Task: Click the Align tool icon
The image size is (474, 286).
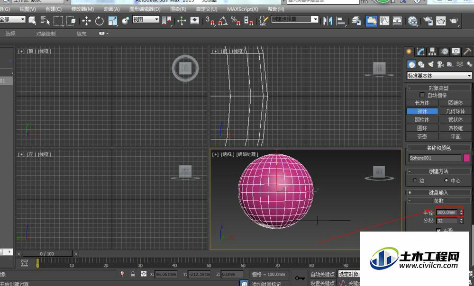Action: pyautogui.click(x=341, y=21)
